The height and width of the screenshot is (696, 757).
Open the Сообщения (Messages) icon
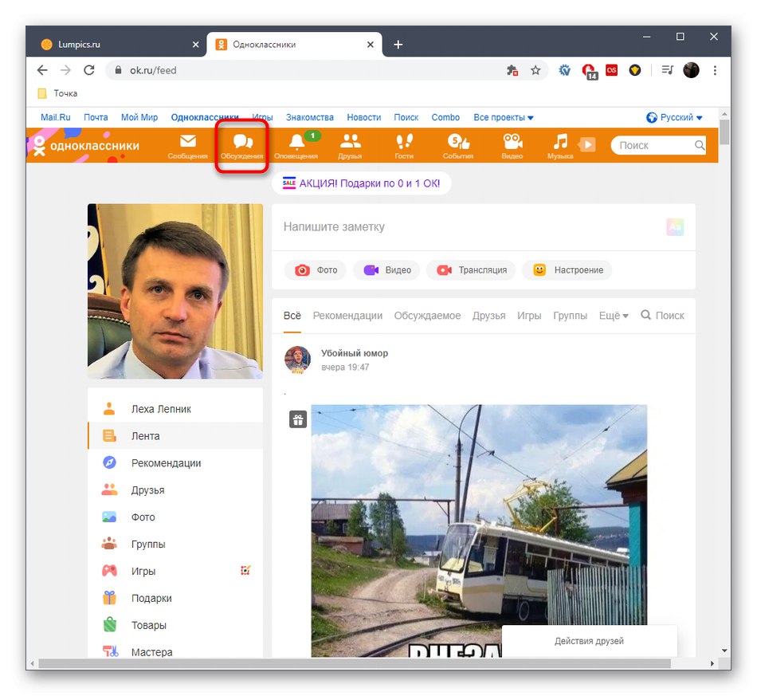tap(188, 145)
